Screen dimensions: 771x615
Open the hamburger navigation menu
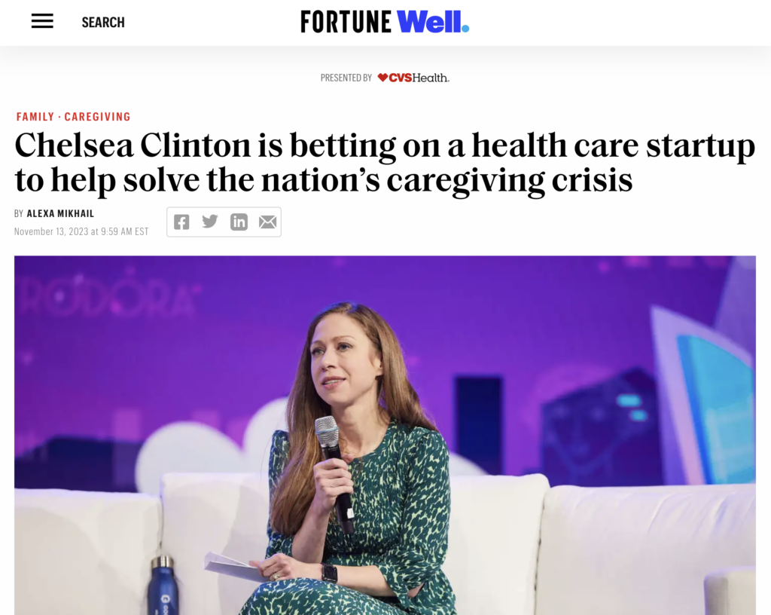point(42,22)
